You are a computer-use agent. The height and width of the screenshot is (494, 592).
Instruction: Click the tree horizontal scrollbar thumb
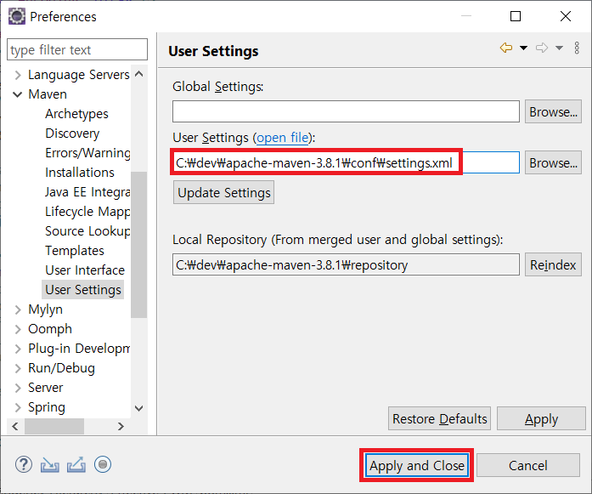54,426
